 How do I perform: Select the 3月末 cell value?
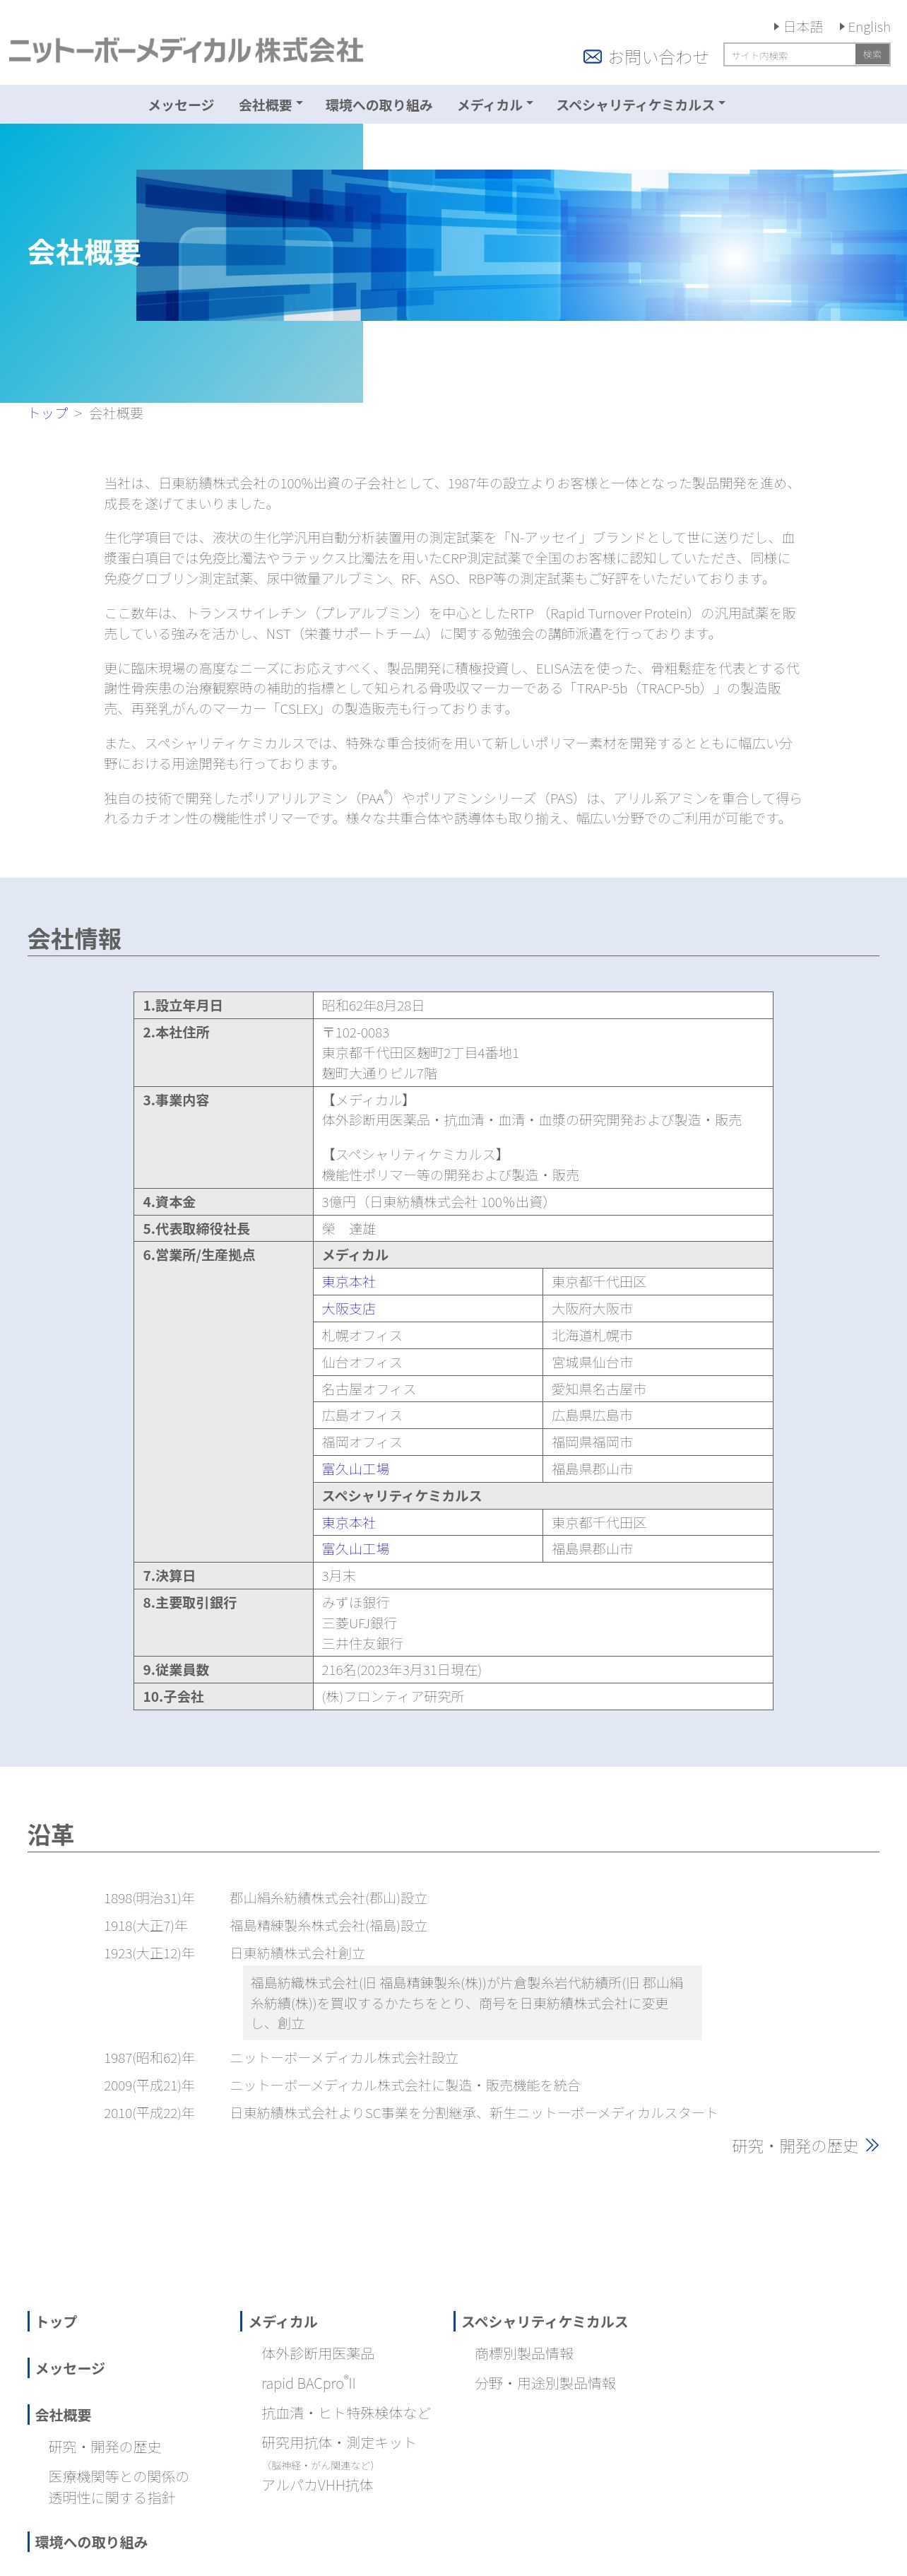pyautogui.click(x=543, y=1576)
